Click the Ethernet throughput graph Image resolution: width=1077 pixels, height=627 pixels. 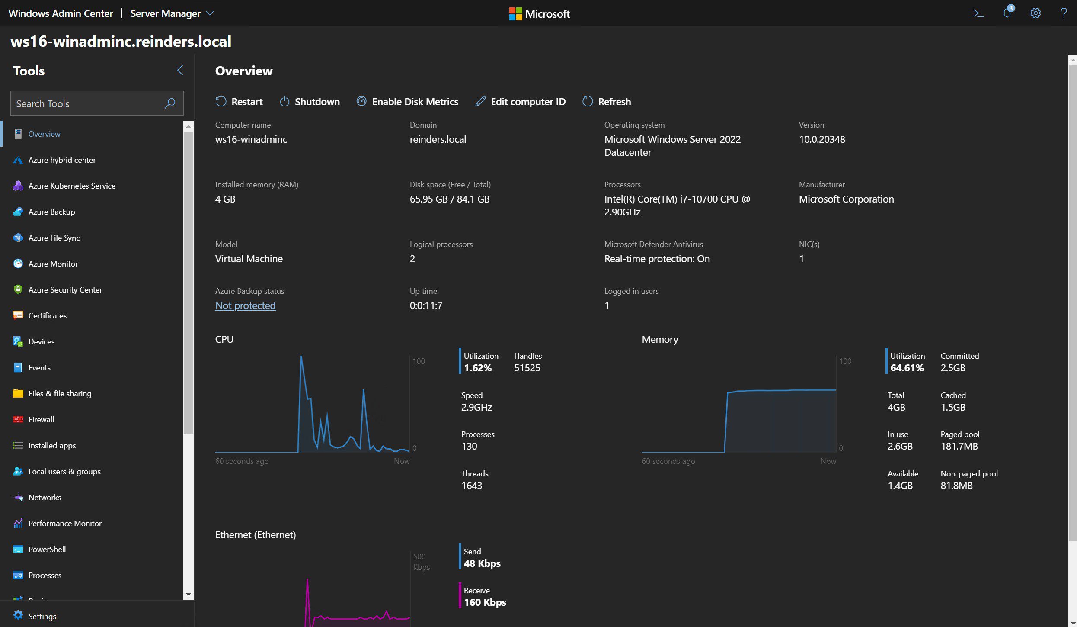pos(312,589)
